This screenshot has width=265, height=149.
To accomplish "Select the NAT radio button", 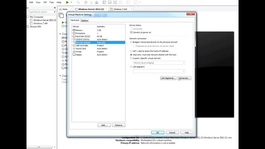I will pos(131,51).
